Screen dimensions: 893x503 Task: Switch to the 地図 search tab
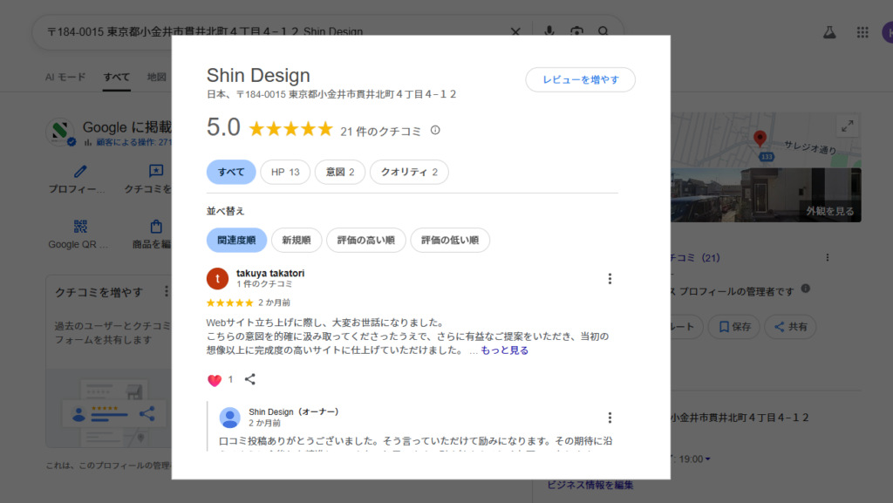157,77
